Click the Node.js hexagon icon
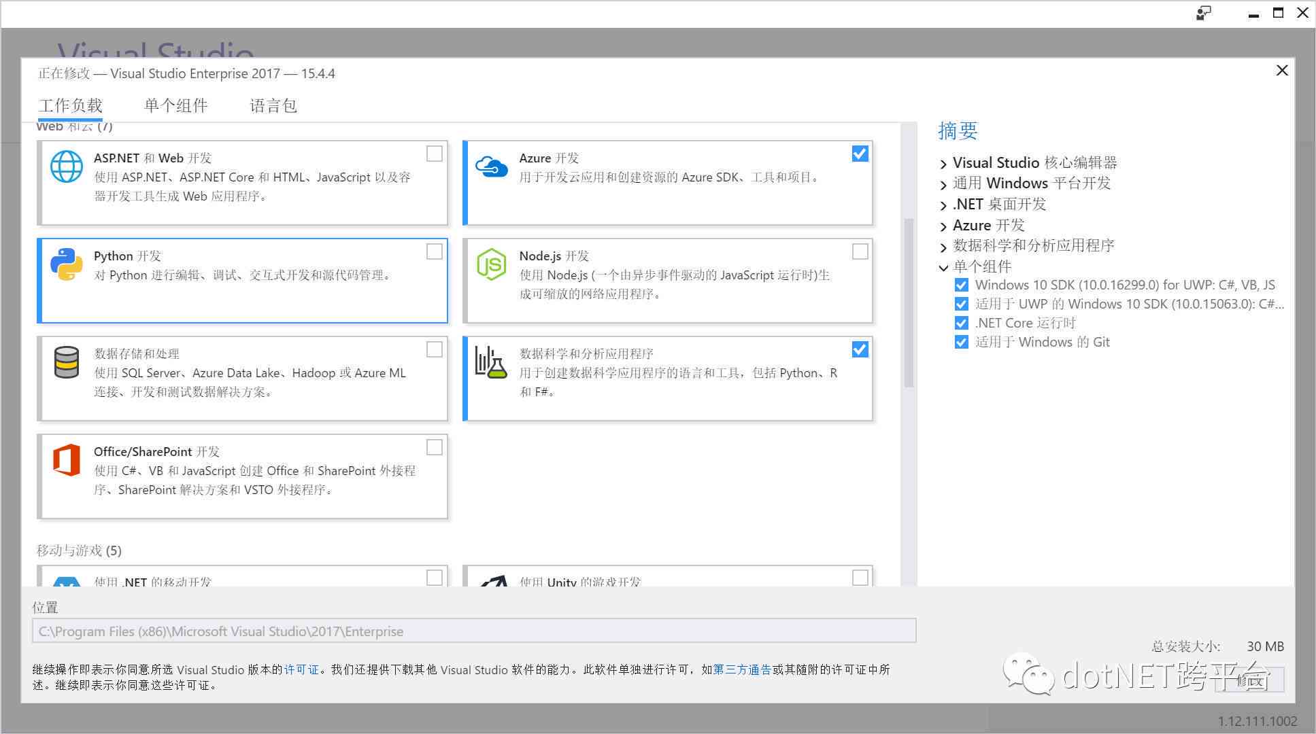 tap(492, 264)
